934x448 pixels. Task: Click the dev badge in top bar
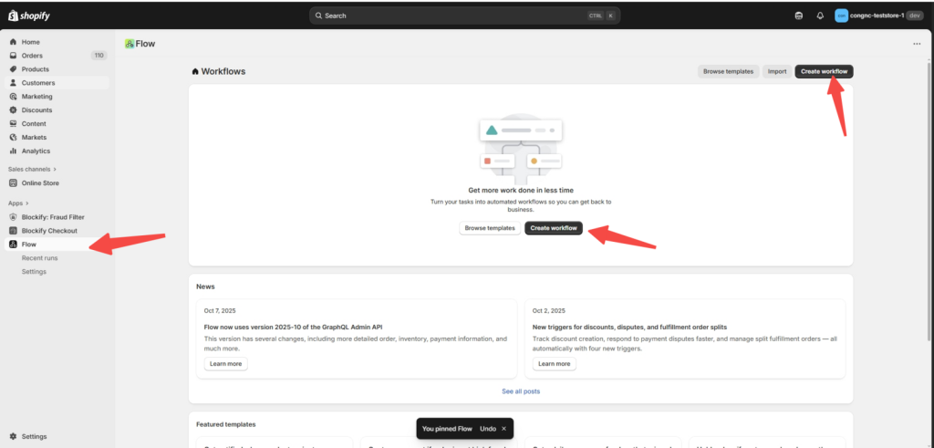tap(915, 16)
